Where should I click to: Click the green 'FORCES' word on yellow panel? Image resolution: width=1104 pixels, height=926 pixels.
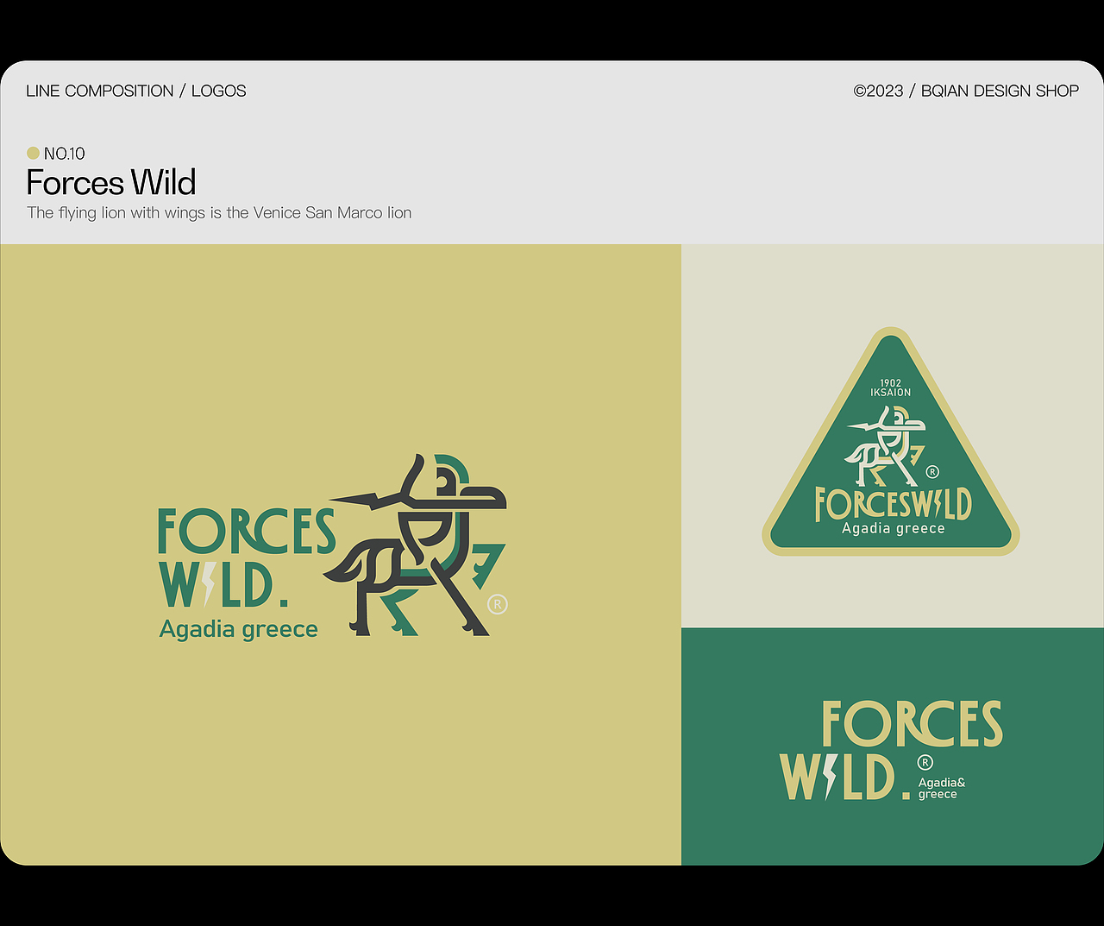point(247,531)
